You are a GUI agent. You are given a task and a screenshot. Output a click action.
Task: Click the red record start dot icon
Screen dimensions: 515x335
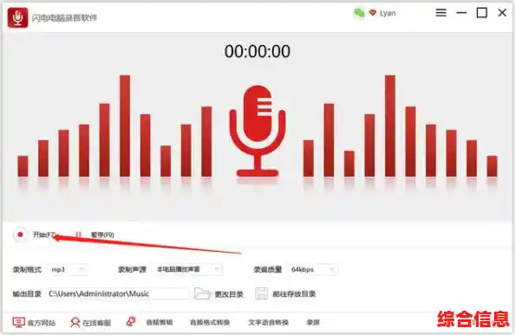point(20,235)
